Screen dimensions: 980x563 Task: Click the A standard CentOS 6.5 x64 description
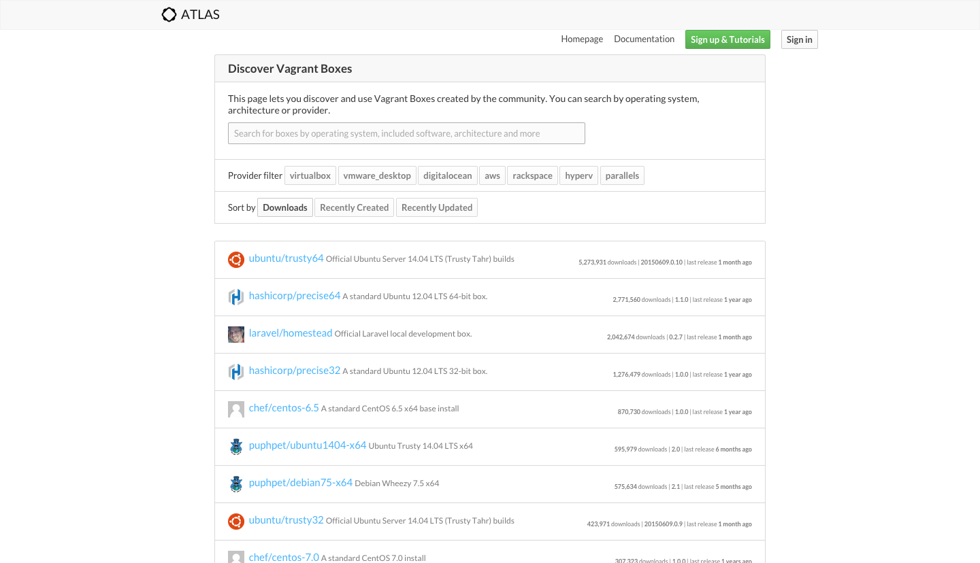(x=390, y=409)
